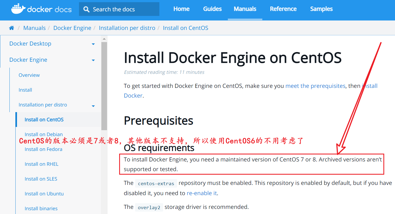
Task: Collapse Docker Desktop sidebar arrow
Action: 93,44
